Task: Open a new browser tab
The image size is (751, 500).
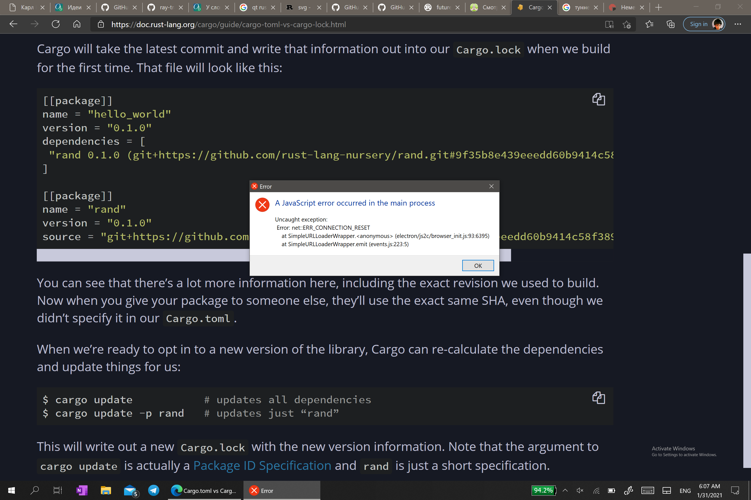Action: [x=658, y=7]
